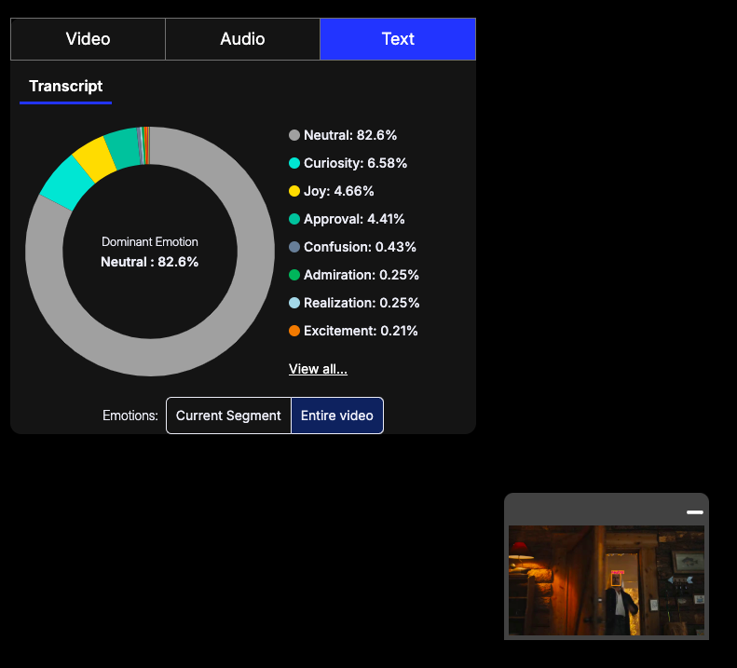737x668 pixels.
Task: Select the 'Confusion: 0.43%' legend entry
Action: click(x=352, y=247)
